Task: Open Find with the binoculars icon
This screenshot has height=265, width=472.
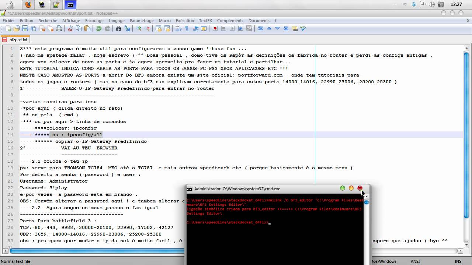Action: pos(119,29)
